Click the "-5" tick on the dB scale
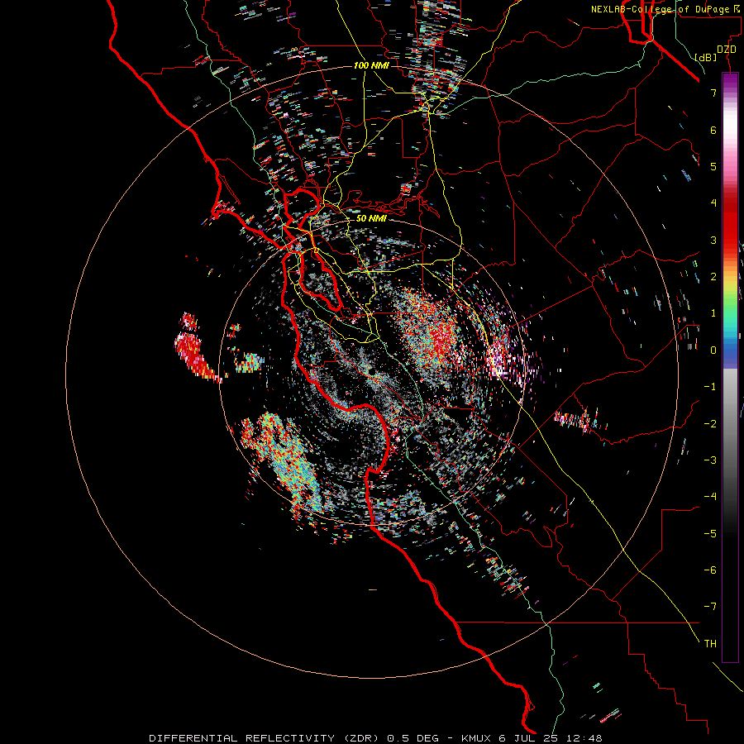Image resolution: width=744 pixels, height=744 pixels. 710,534
